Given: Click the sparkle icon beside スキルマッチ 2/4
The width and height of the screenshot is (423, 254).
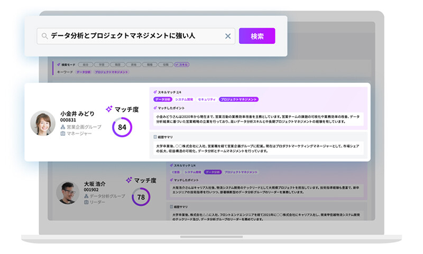Looking at the screenshot, I should (x=155, y=92).
